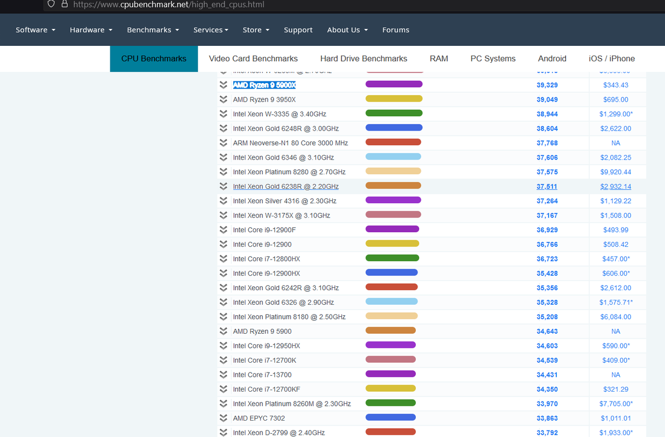
Task: Click the $2,932.14 price link
Action: click(x=616, y=186)
